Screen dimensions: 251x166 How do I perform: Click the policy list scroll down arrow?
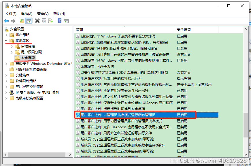(x=246, y=155)
